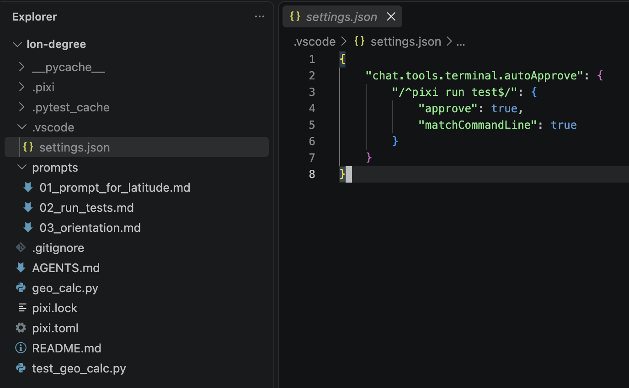Click the gear icon next to pixi.toml
The width and height of the screenshot is (629, 388).
pyautogui.click(x=21, y=328)
